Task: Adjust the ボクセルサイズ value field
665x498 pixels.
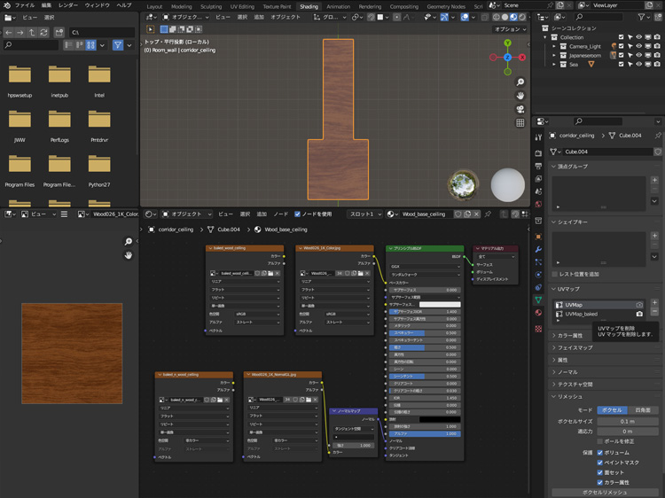Action: pos(627,421)
